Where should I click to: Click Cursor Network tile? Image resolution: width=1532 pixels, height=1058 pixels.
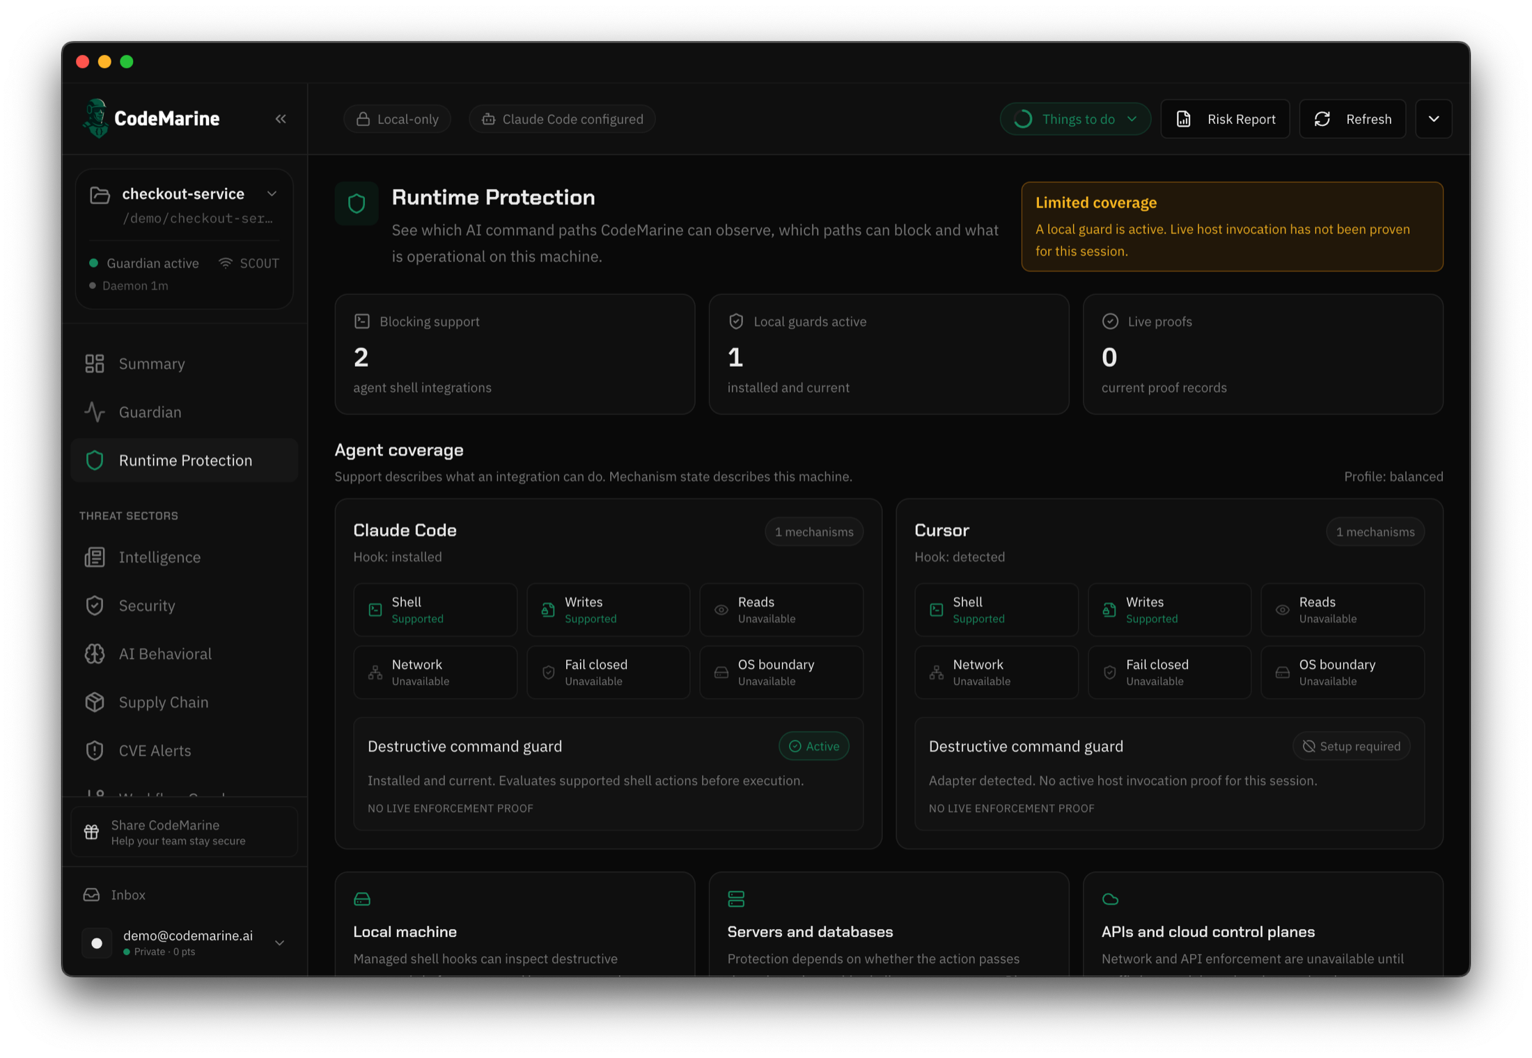pyautogui.click(x=996, y=672)
